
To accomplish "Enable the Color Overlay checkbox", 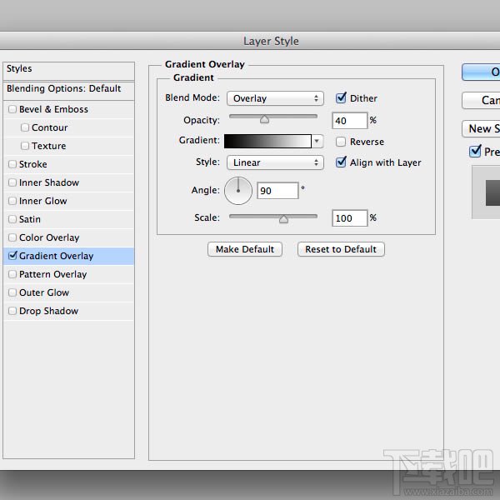I will (12, 237).
